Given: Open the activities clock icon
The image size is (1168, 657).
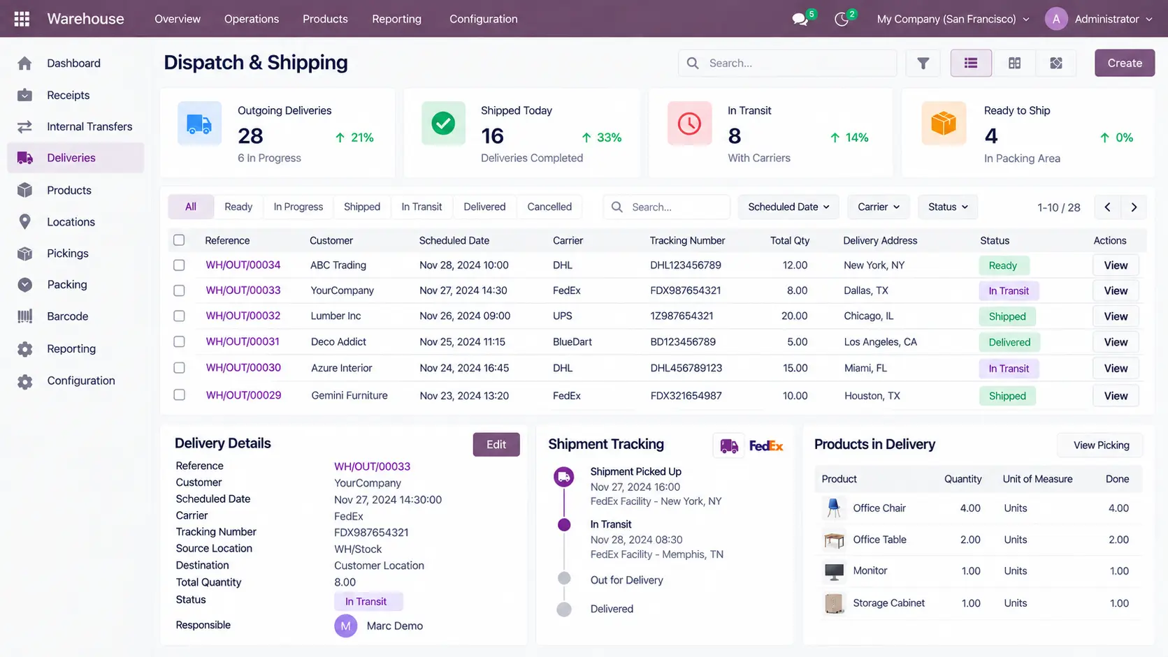Looking at the screenshot, I should click(842, 20).
